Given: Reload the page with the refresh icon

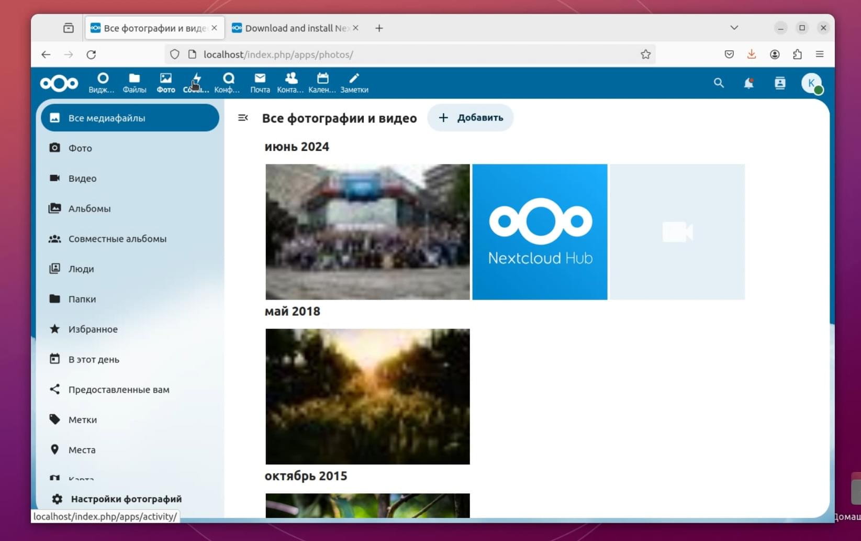Looking at the screenshot, I should coord(91,54).
